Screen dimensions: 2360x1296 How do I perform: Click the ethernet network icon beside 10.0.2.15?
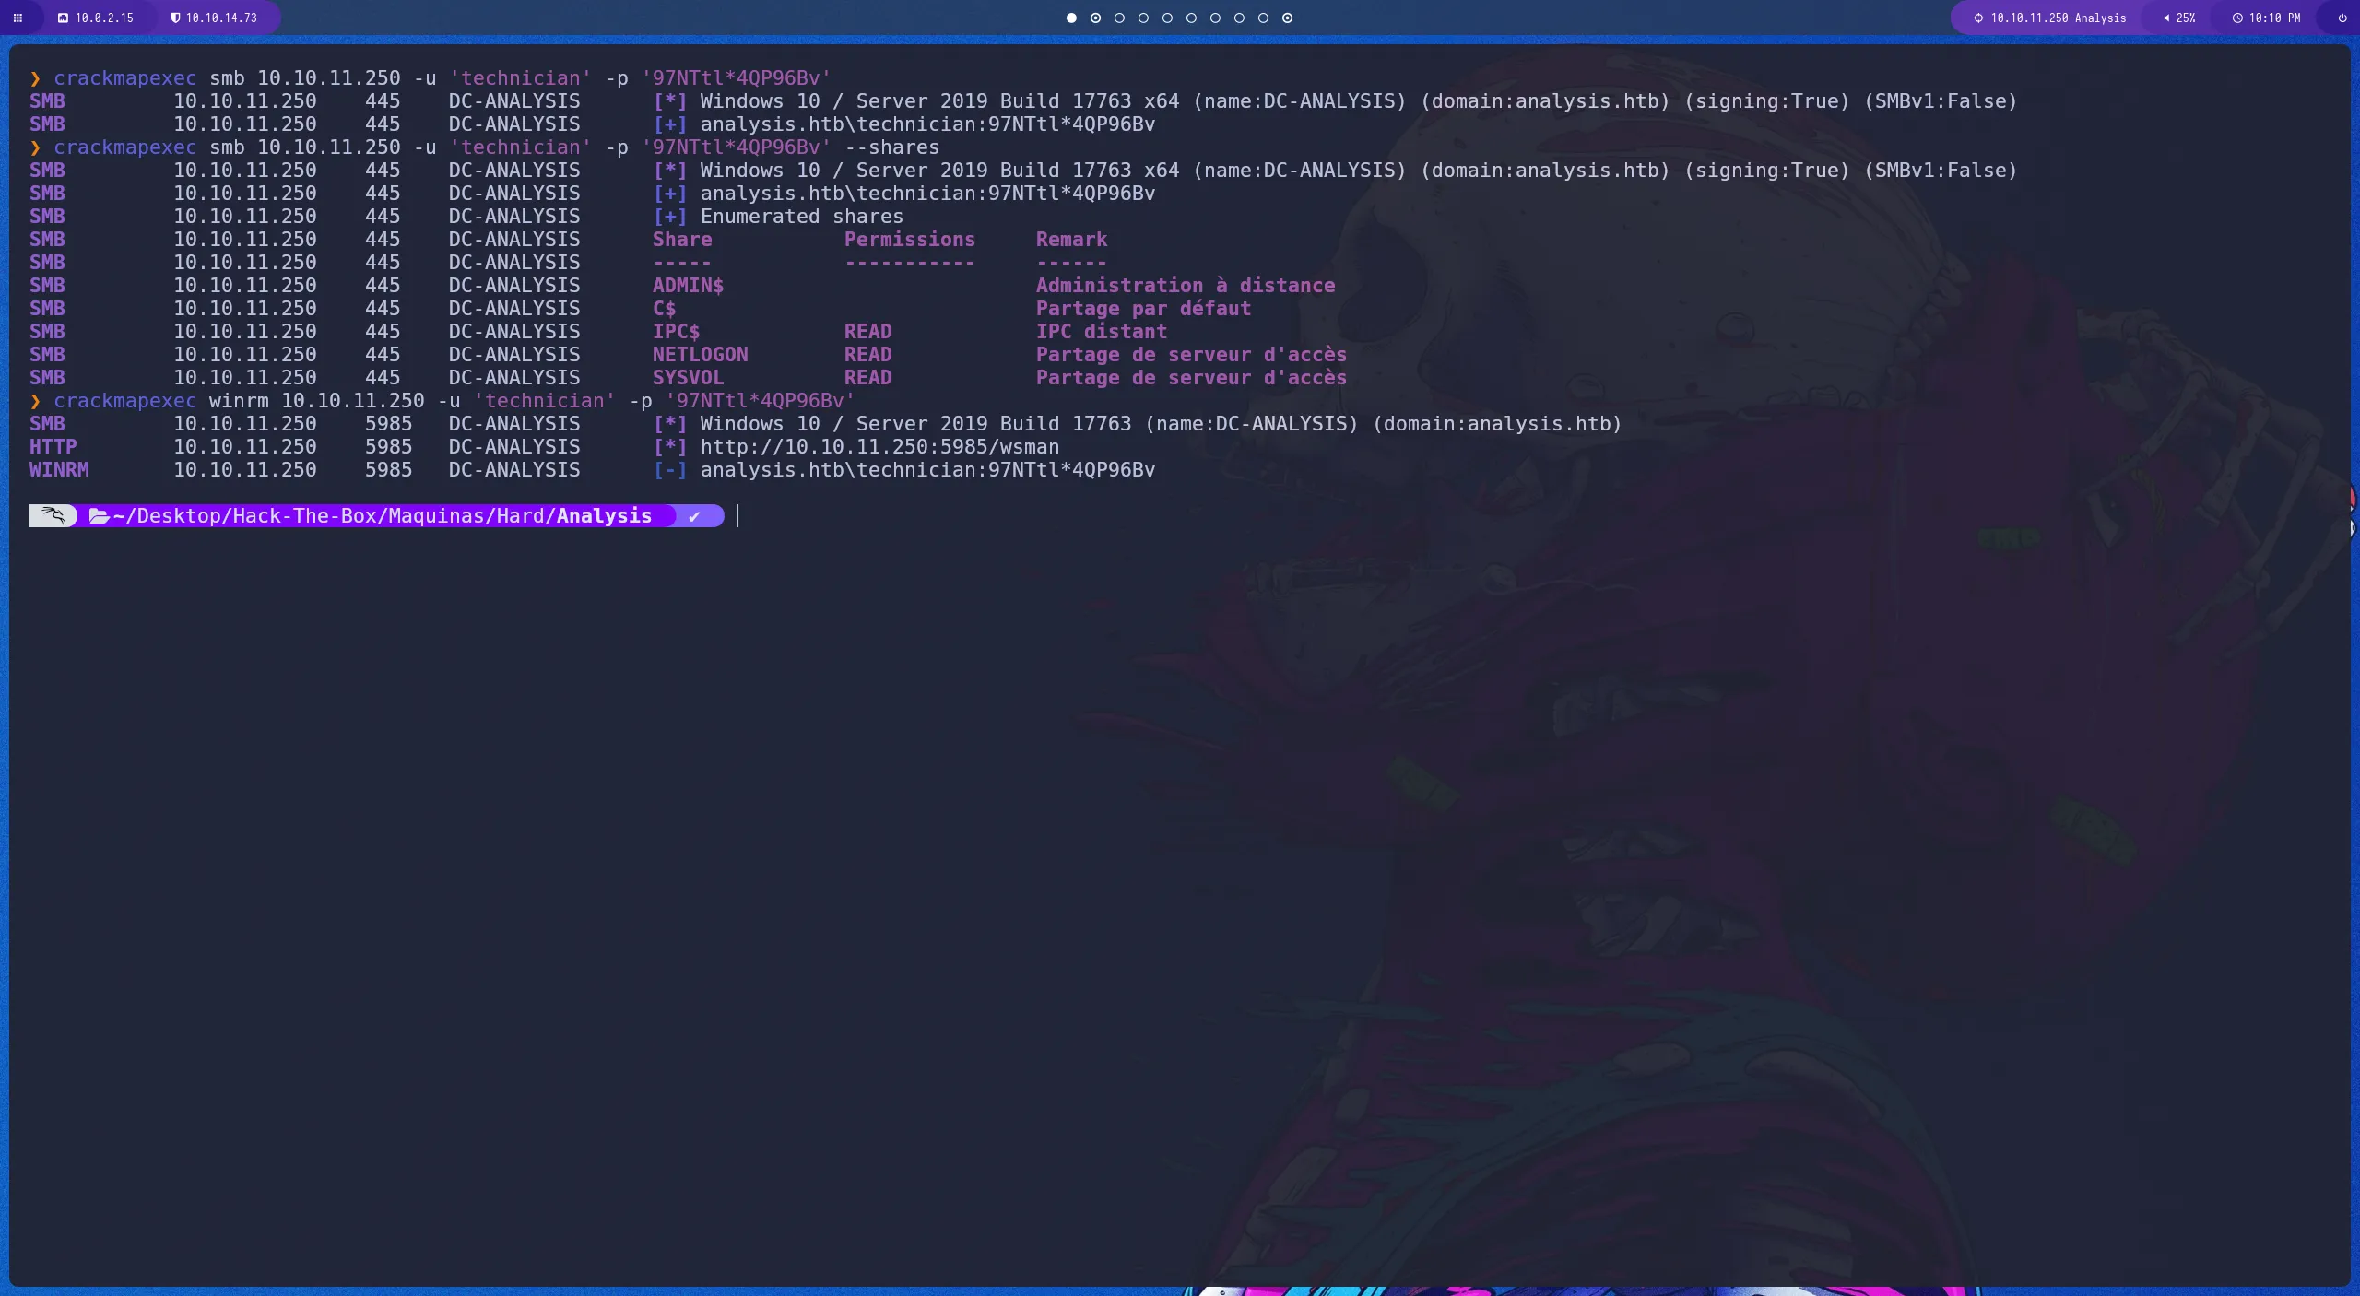coord(63,18)
